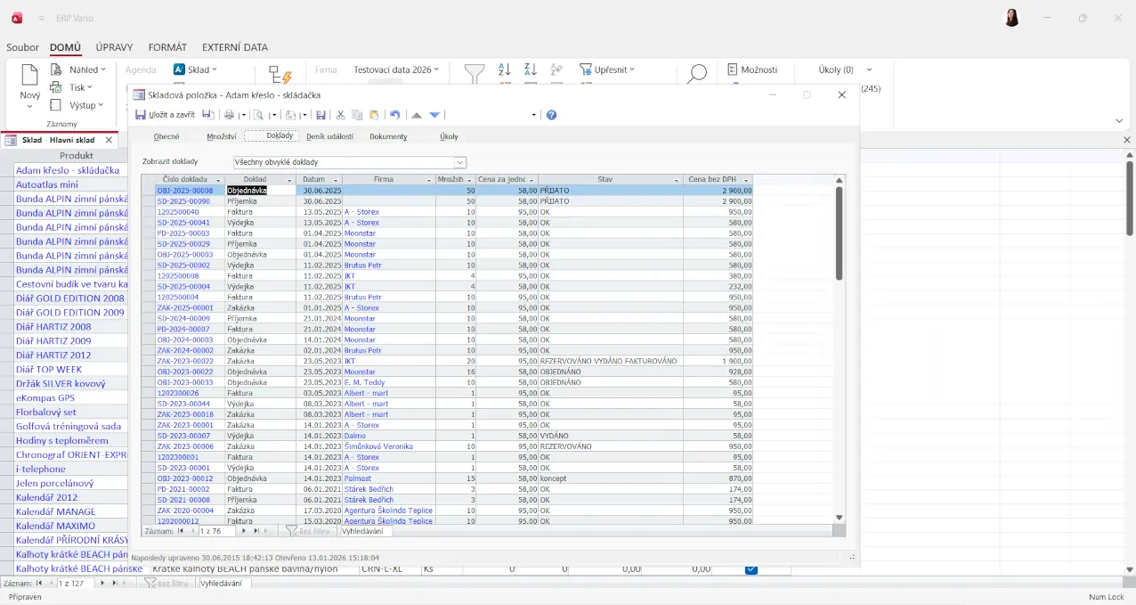Switch to the Množství tab
The width and height of the screenshot is (1136, 605).
tap(221, 136)
